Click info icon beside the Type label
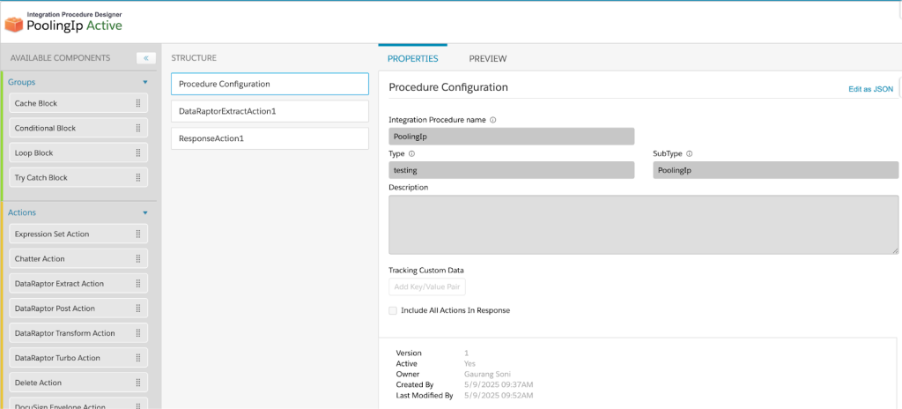 click(412, 153)
